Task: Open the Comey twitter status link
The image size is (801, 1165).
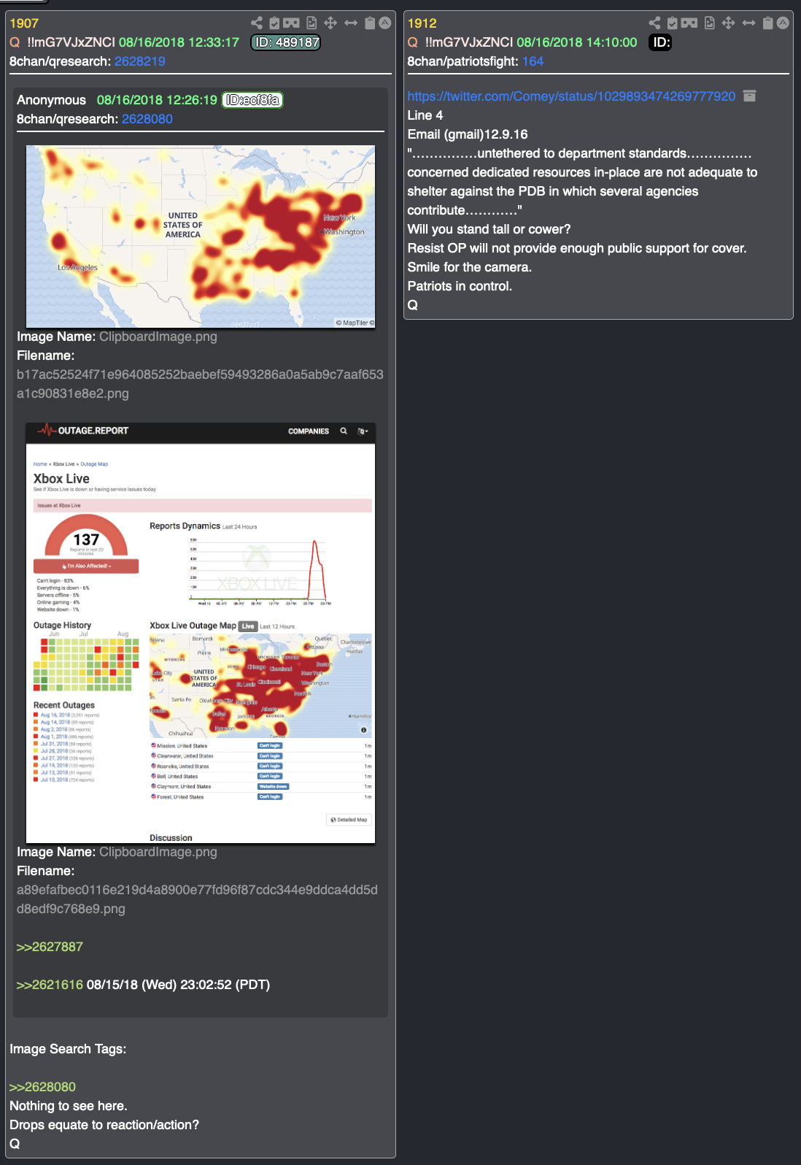Action: pyautogui.click(x=571, y=96)
